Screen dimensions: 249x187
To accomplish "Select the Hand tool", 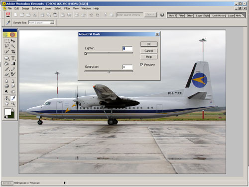I will (x=6, y=104).
